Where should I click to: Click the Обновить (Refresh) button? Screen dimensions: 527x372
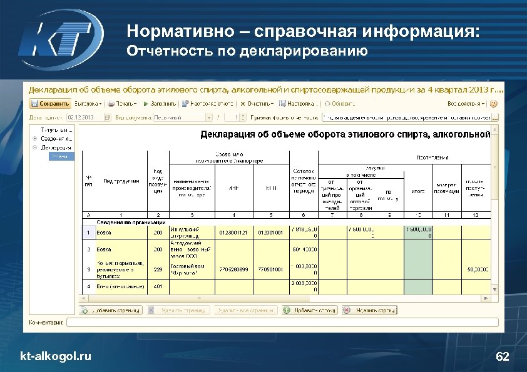pyautogui.click(x=339, y=104)
